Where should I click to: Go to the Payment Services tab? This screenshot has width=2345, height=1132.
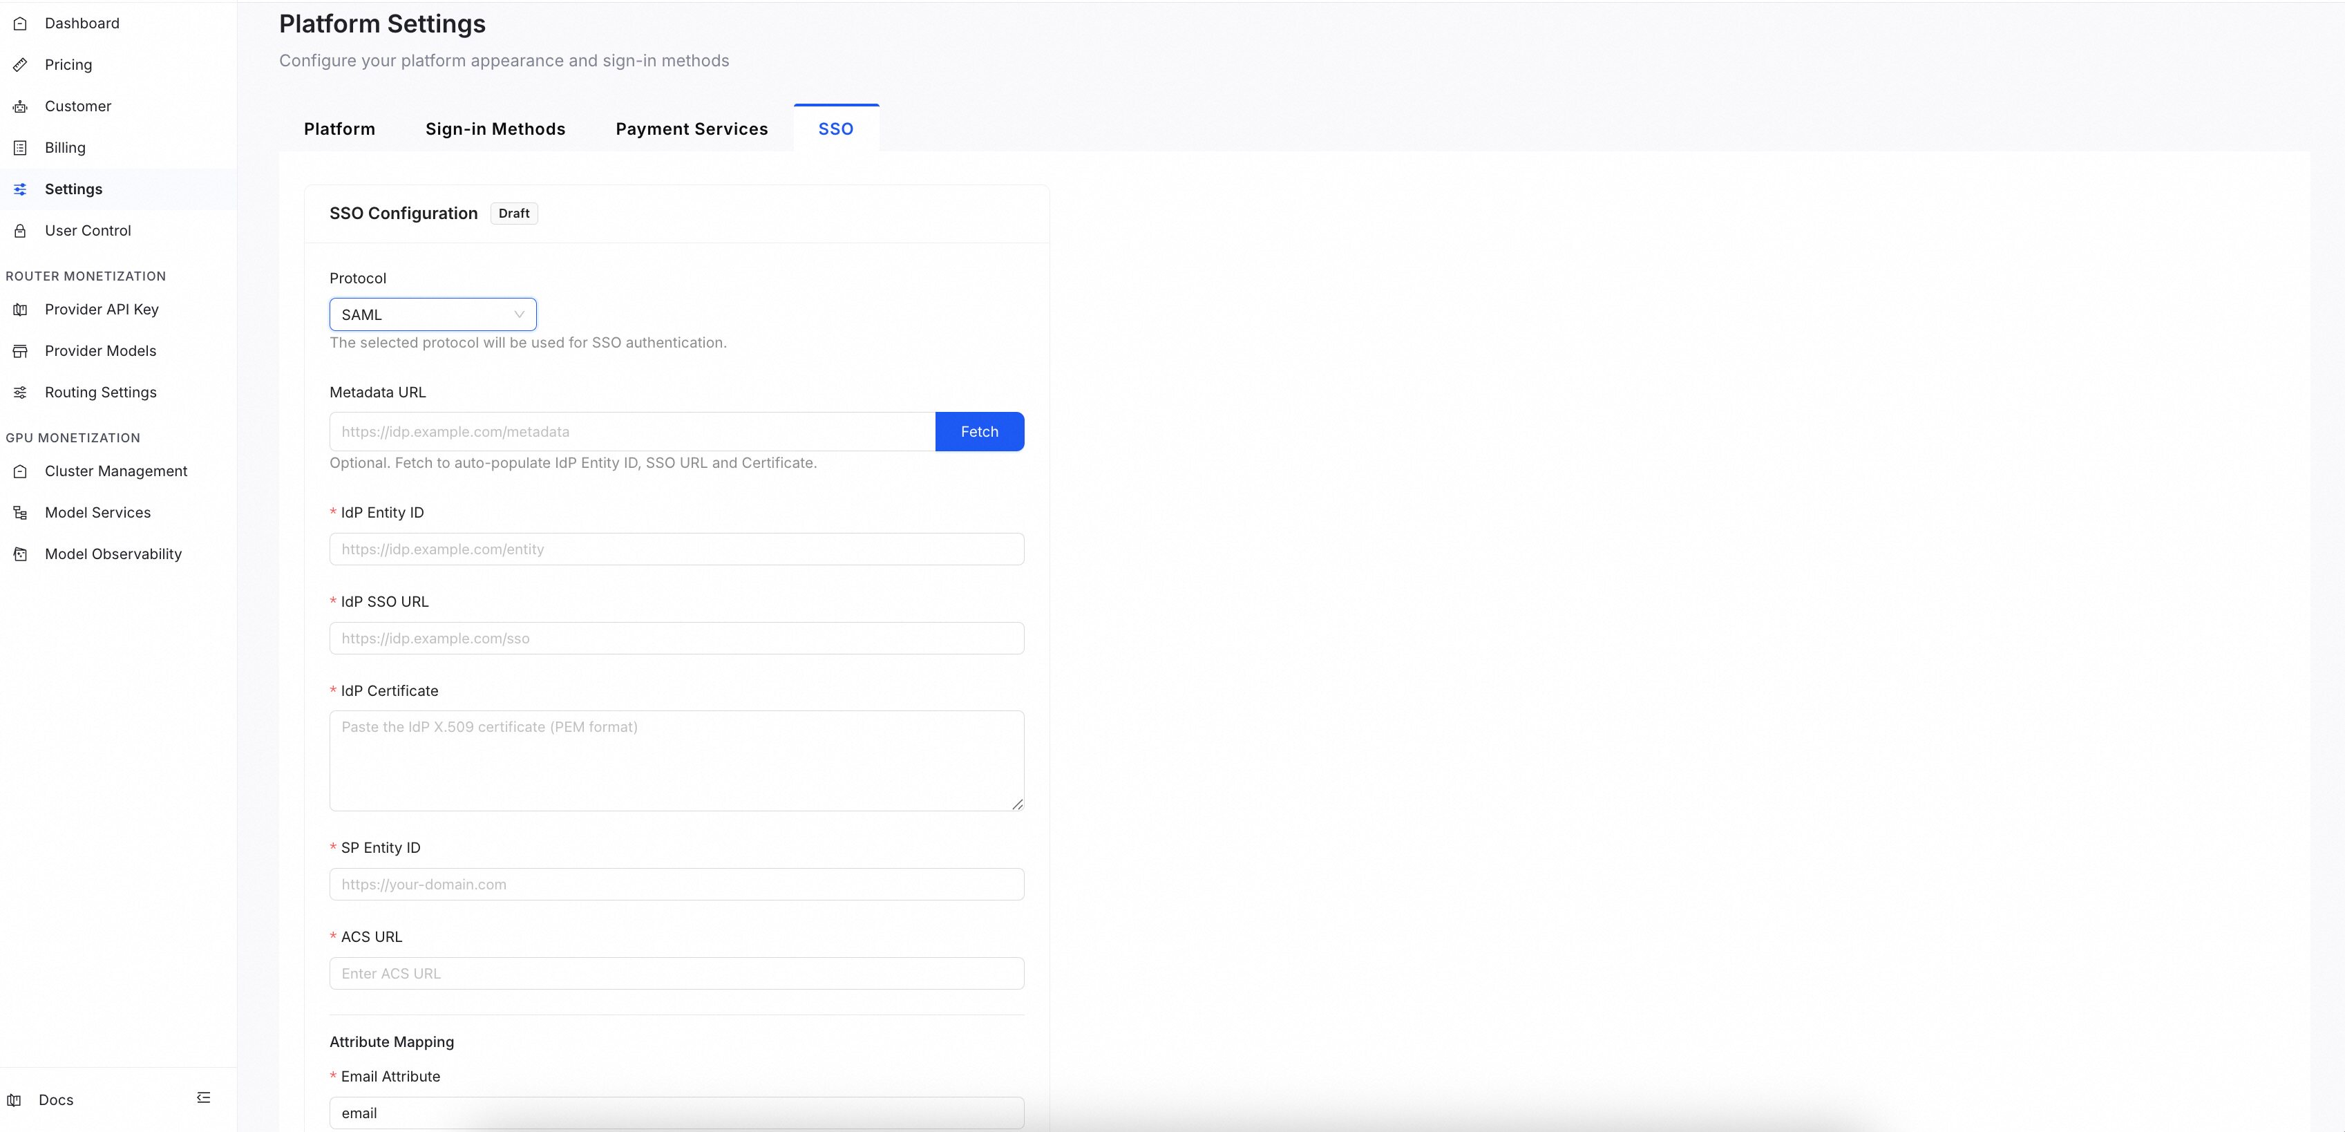coord(692,129)
